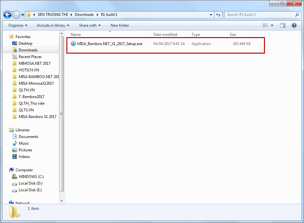Screen dimensions: 304x223
Task: Change your view icon button
Action: 265,25
